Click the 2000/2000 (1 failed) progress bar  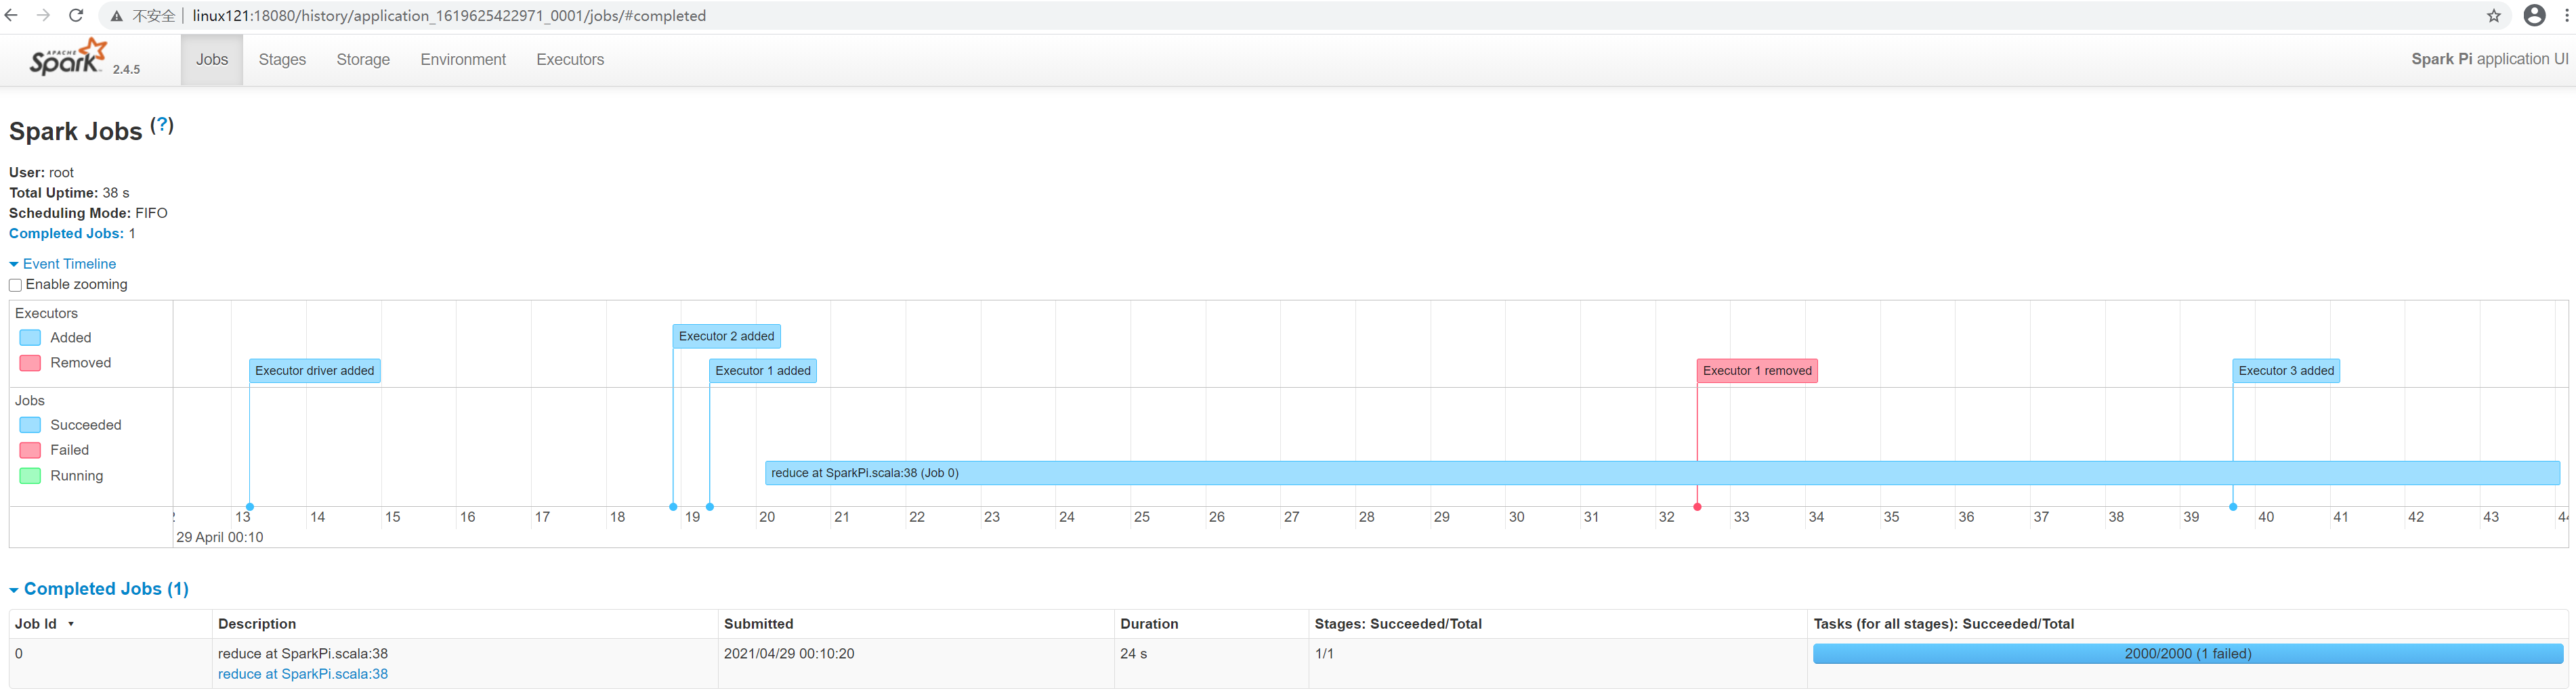[x=2188, y=654]
